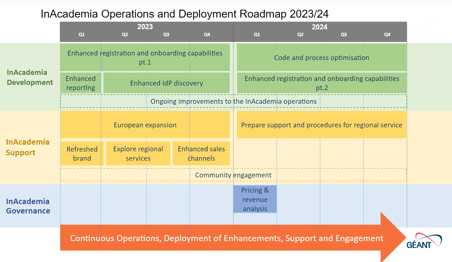Select the Refreshed brand block
452x262 pixels.
click(82, 153)
